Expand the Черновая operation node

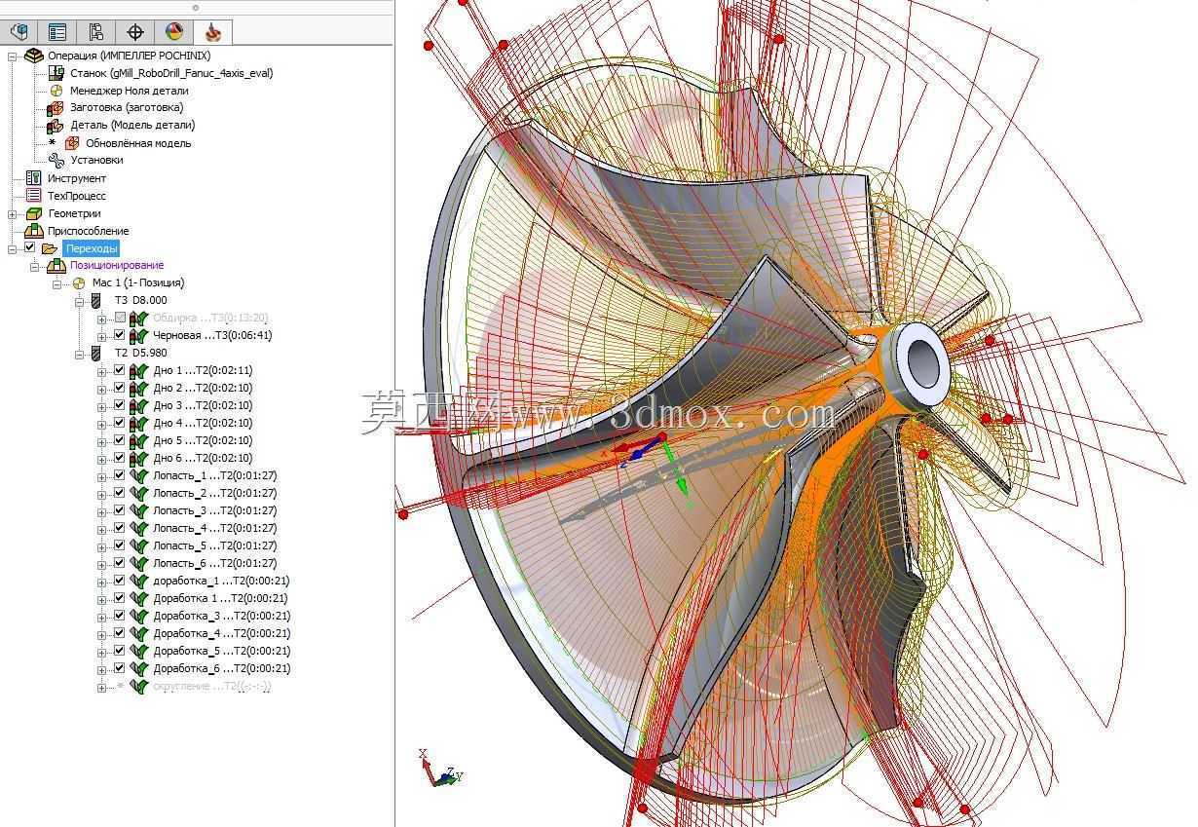point(102,335)
